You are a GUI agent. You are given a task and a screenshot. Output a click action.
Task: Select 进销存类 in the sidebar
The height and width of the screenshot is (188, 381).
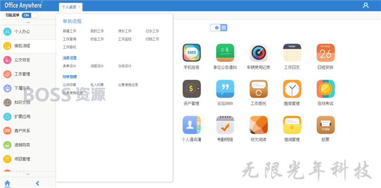28,145
